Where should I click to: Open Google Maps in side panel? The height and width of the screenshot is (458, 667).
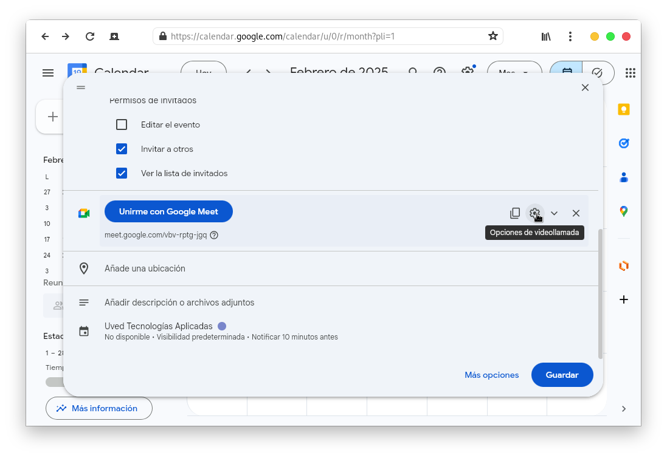coord(623,211)
